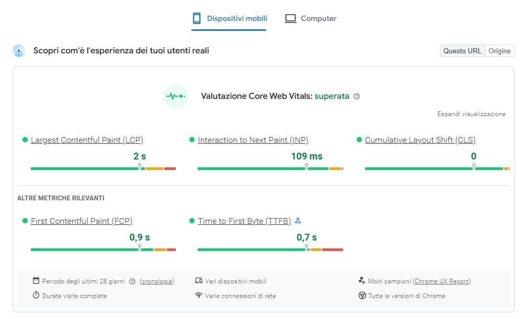Click the wifi icon for Varie connessioni di rete
The image size is (522, 319).
click(x=199, y=295)
